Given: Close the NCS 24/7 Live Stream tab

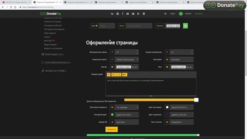Looking at the screenshot, I should [30, 2].
